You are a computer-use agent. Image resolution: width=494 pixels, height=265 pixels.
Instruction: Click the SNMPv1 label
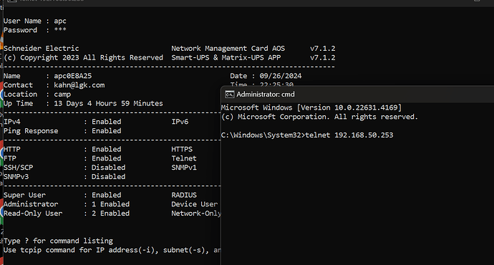point(184,168)
